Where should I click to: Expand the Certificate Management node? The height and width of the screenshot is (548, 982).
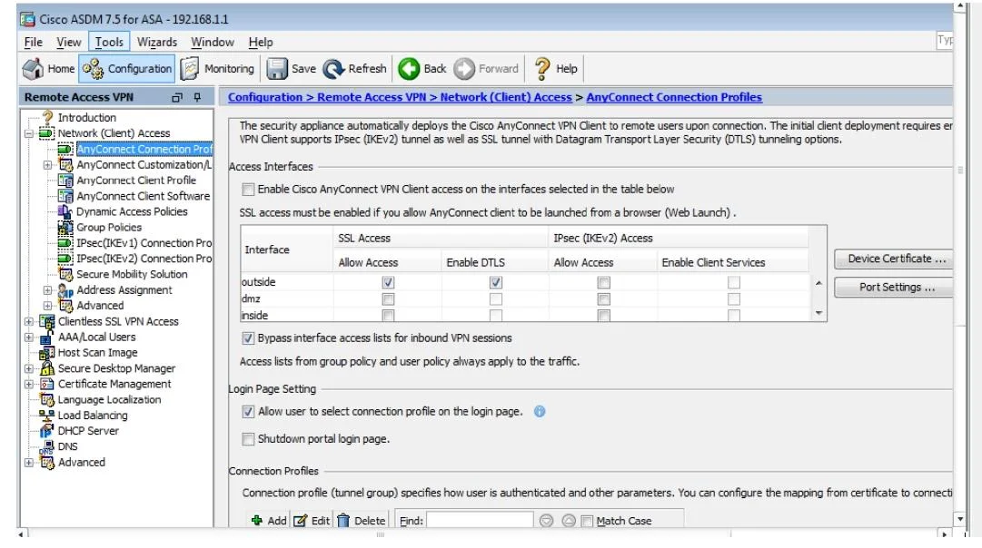coord(29,384)
